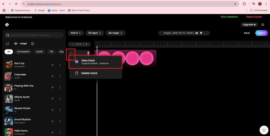The width and height of the screenshot is (270, 136).
Task: Open more options for Sax It Up
Action: coord(60,65)
